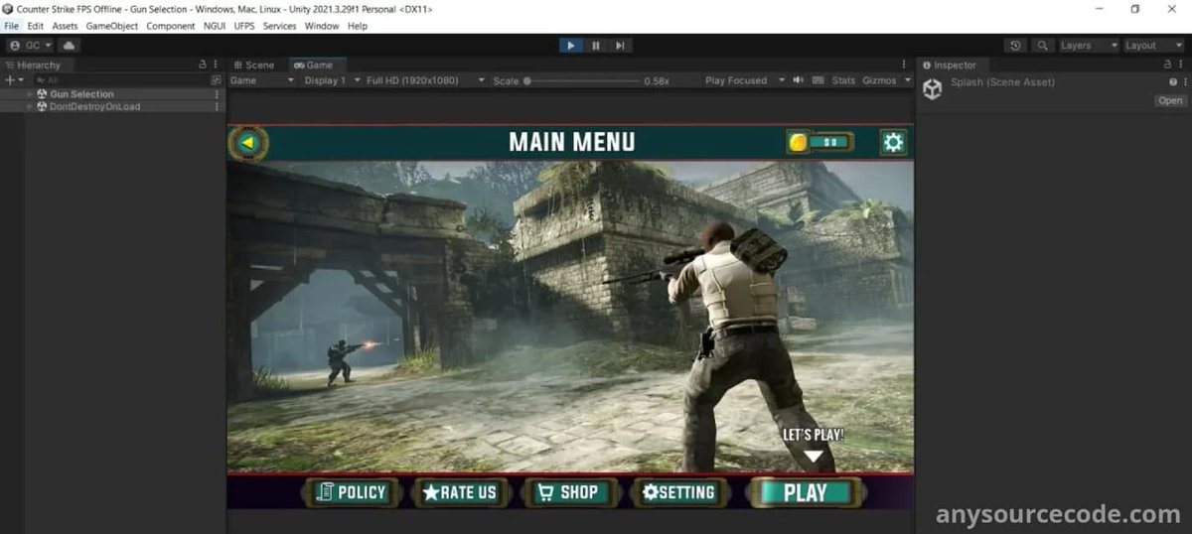Select the DontDestroyOnLoad row
The width and height of the screenshot is (1192, 534).
(112, 106)
